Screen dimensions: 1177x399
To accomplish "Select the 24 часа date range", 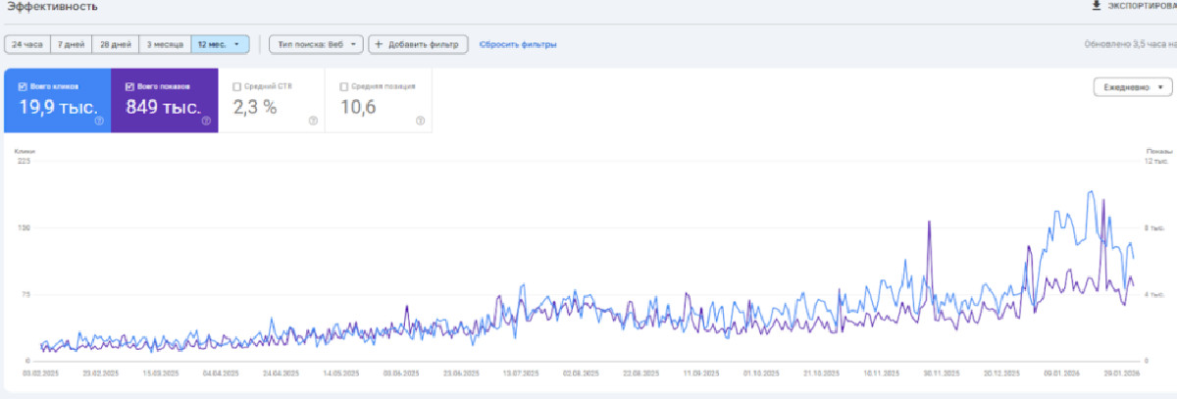I will click(27, 44).
